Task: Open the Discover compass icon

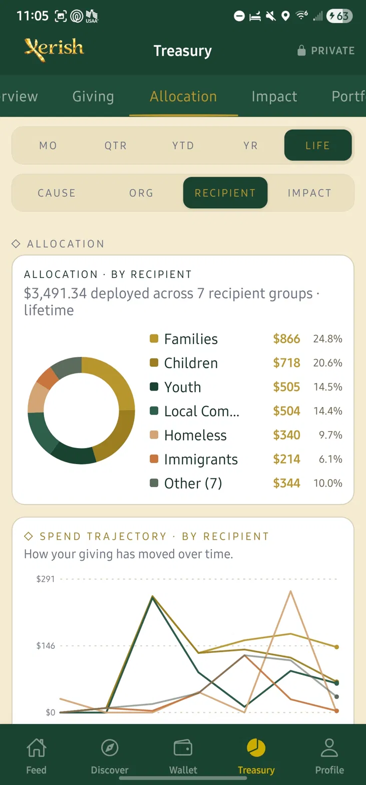Action: [110, 748]
